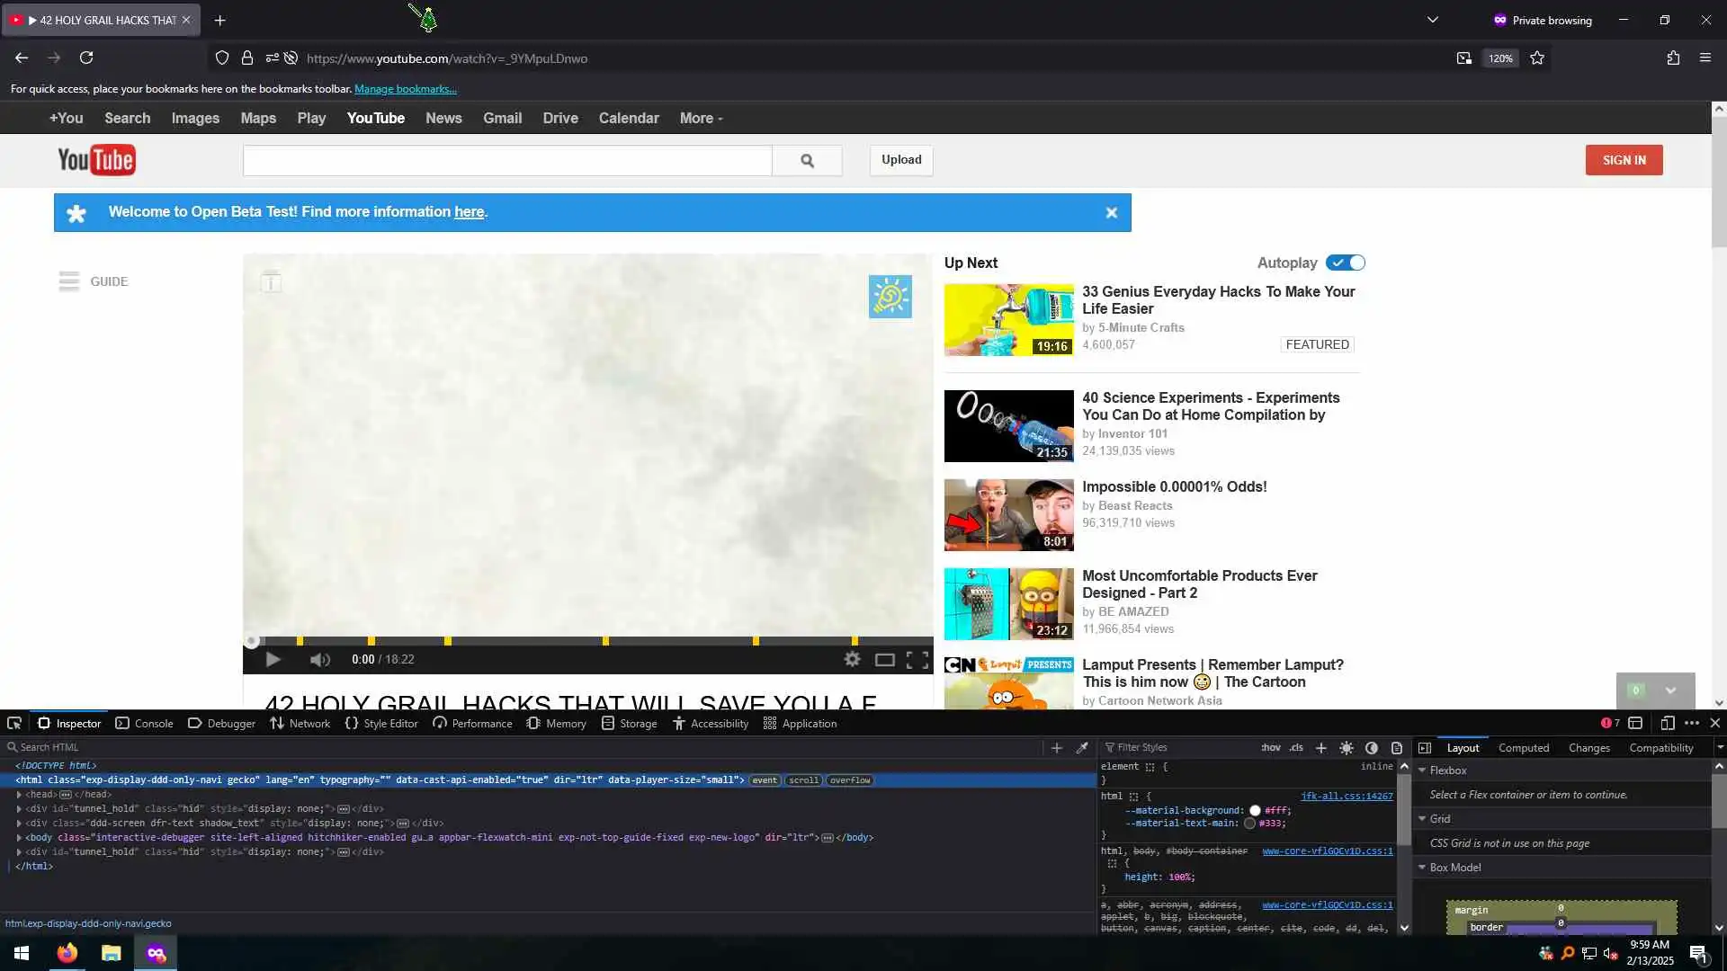Toggle the Autoplay switch off
Image resolution: width=1727 pixels, height=971 pixels.
click(x=1346, y=263)
